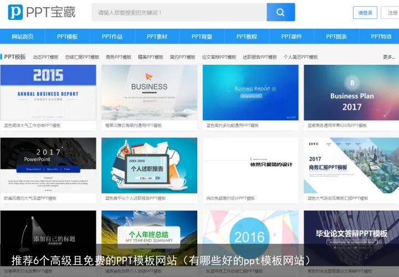Click the 欧美风简约大气深蓝PPT模板 caption
399x277 pixels.
pyautogui.click(x=30, y=198)
